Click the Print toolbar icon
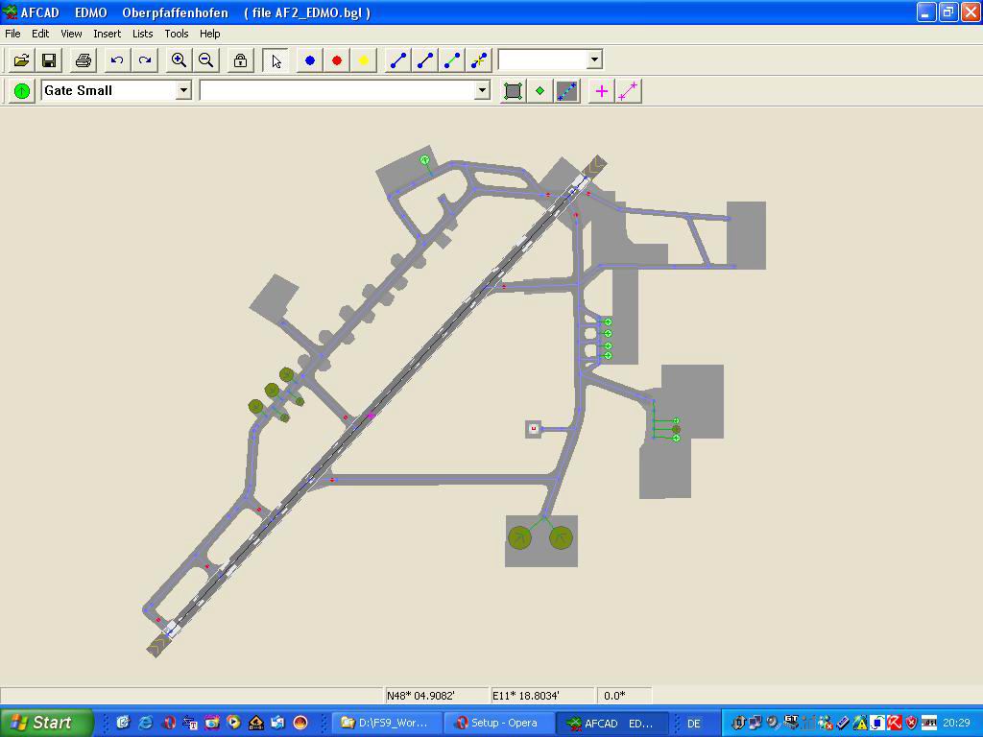The width and height of the screenshot is (983, 737). tap(83, 60)
